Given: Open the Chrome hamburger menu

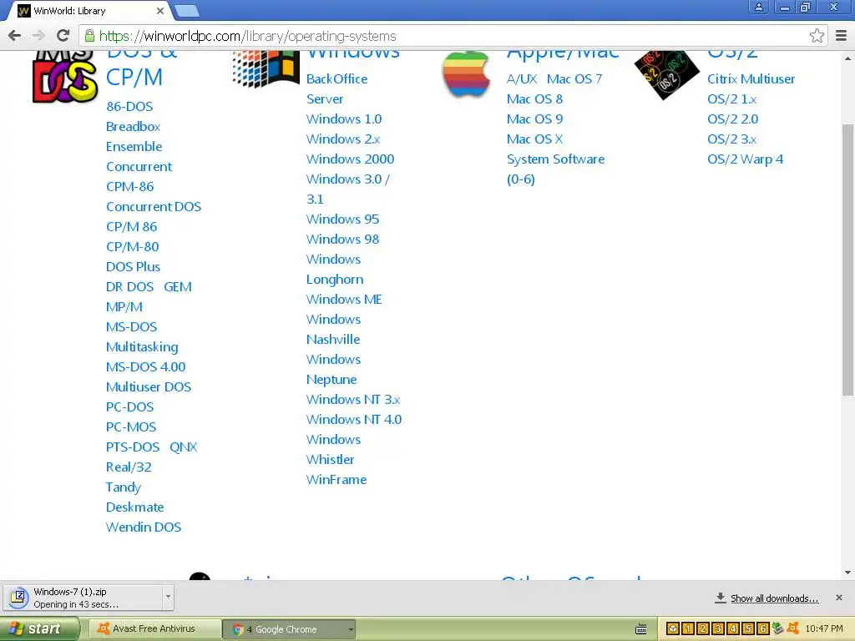Looking at the screenshot, I should coord(842,36).
